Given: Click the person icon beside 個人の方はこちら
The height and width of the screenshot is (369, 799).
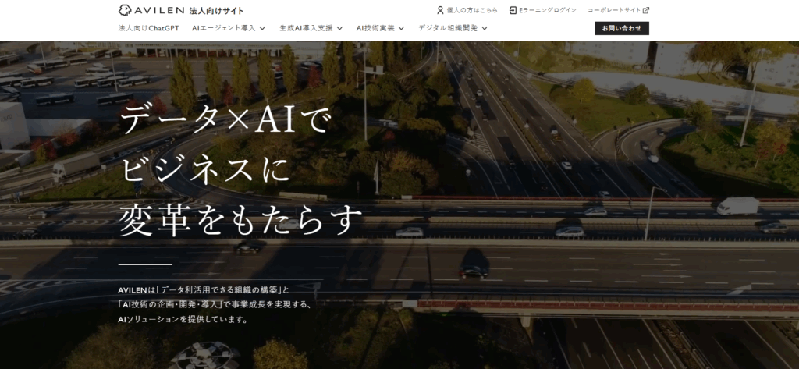Looking at the screenshot, I should tap(440, 10).
